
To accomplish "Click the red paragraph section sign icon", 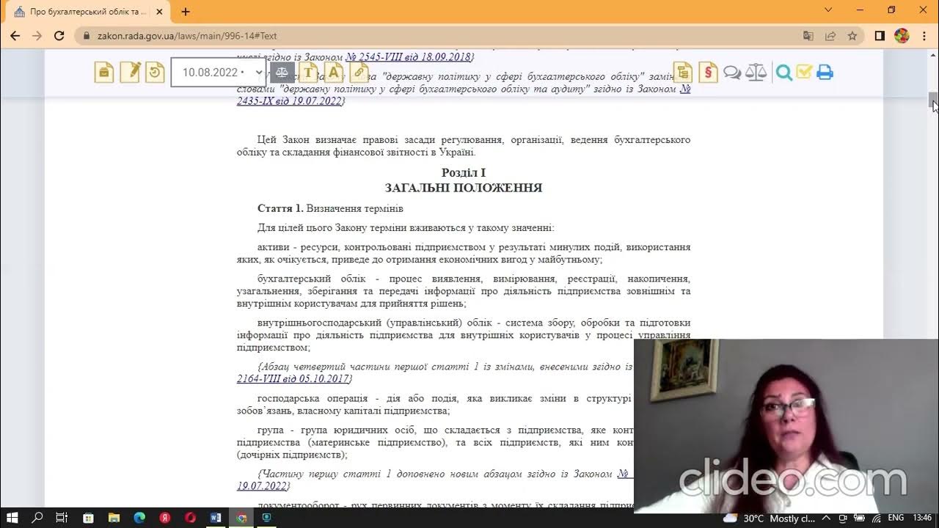I will click(708, 72).
